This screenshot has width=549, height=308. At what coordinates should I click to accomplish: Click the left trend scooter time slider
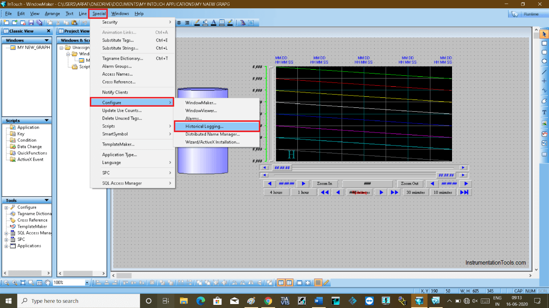pos(282,168)
